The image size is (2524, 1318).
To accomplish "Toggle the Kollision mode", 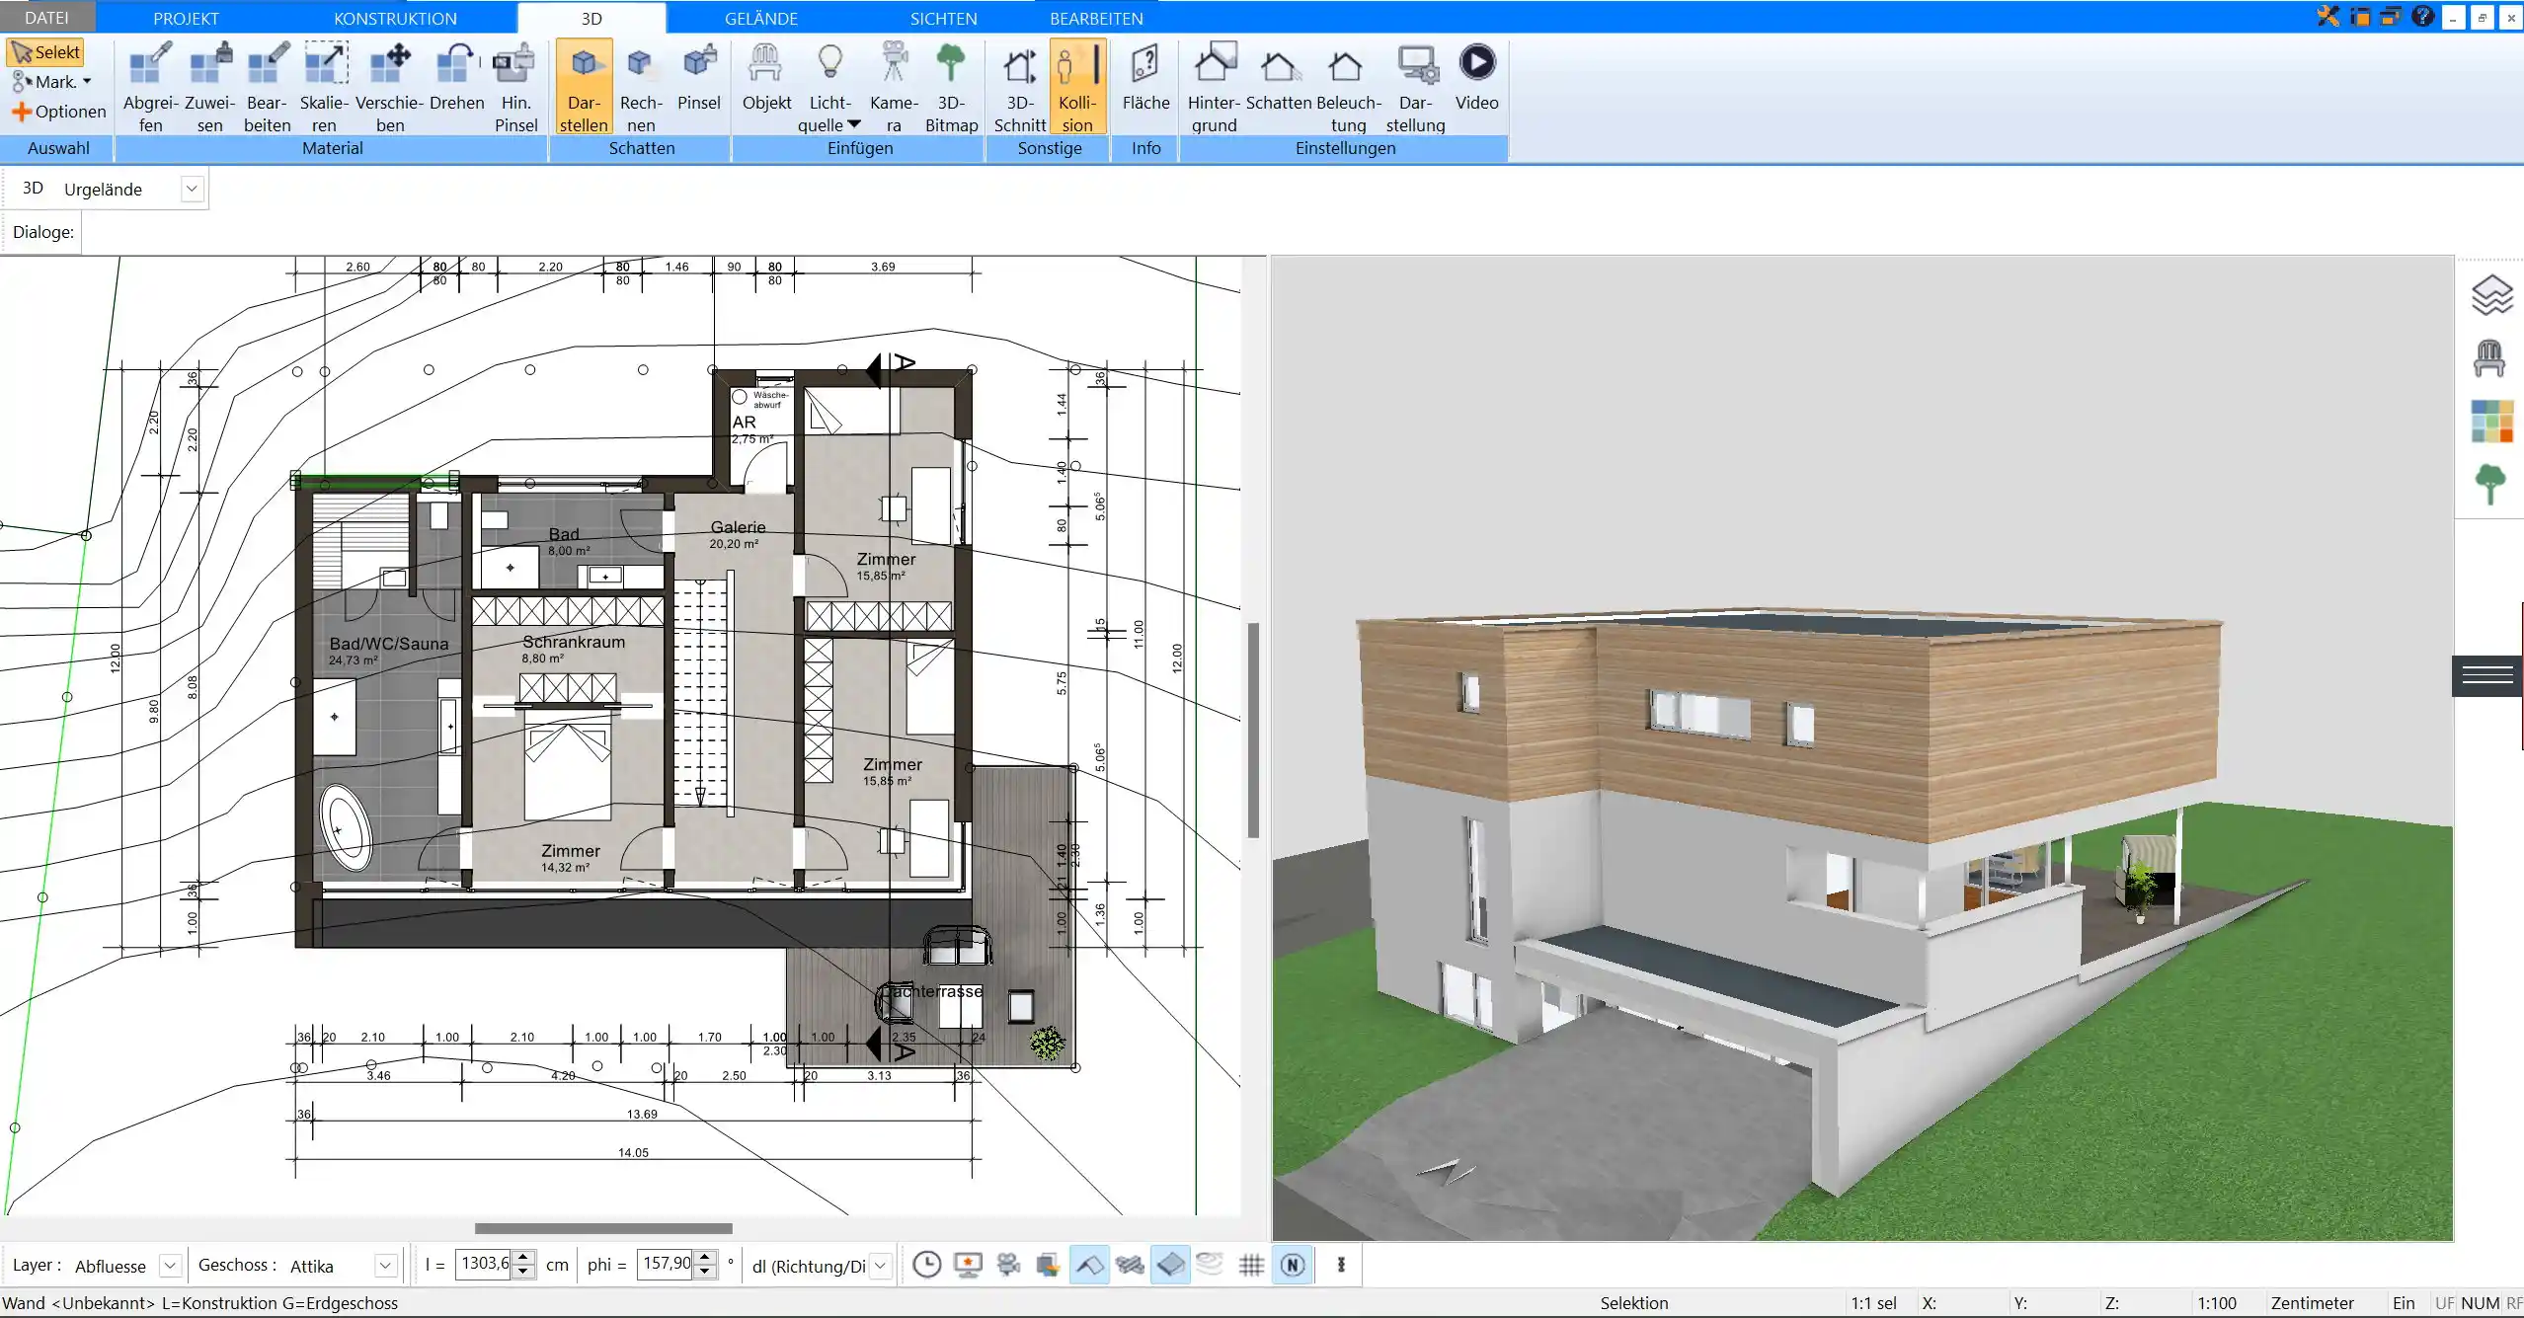I will coord(1077,87).
